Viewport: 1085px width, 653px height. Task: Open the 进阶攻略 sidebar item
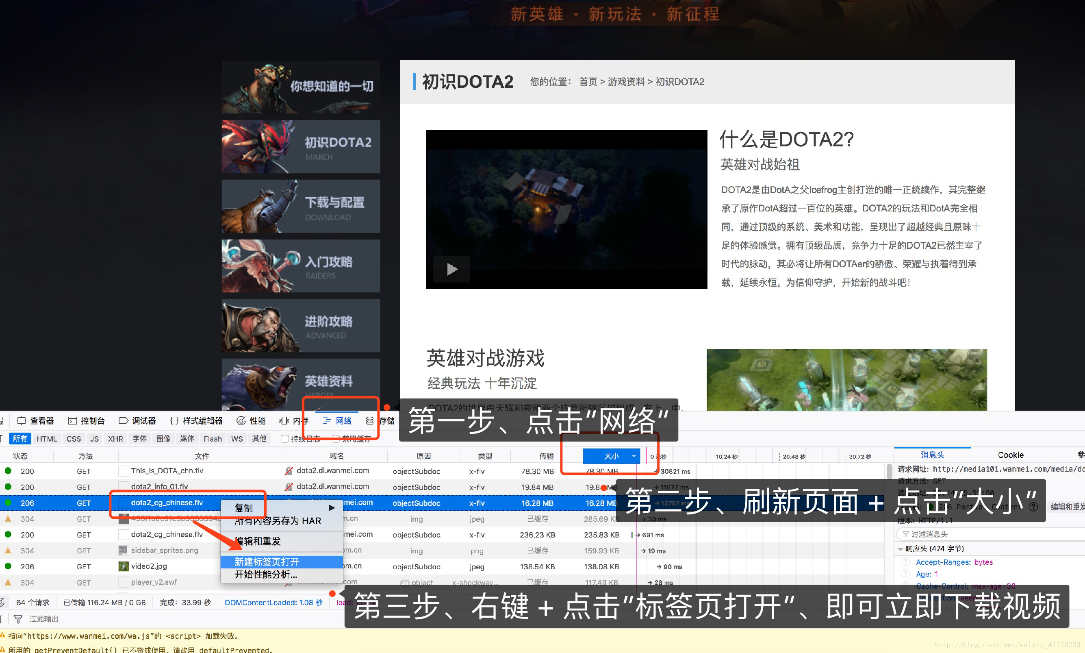click(x=301, y=326)
